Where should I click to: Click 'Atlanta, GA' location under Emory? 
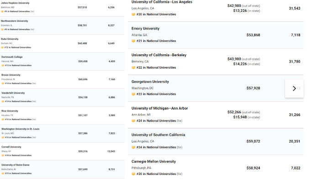[139, 35]
